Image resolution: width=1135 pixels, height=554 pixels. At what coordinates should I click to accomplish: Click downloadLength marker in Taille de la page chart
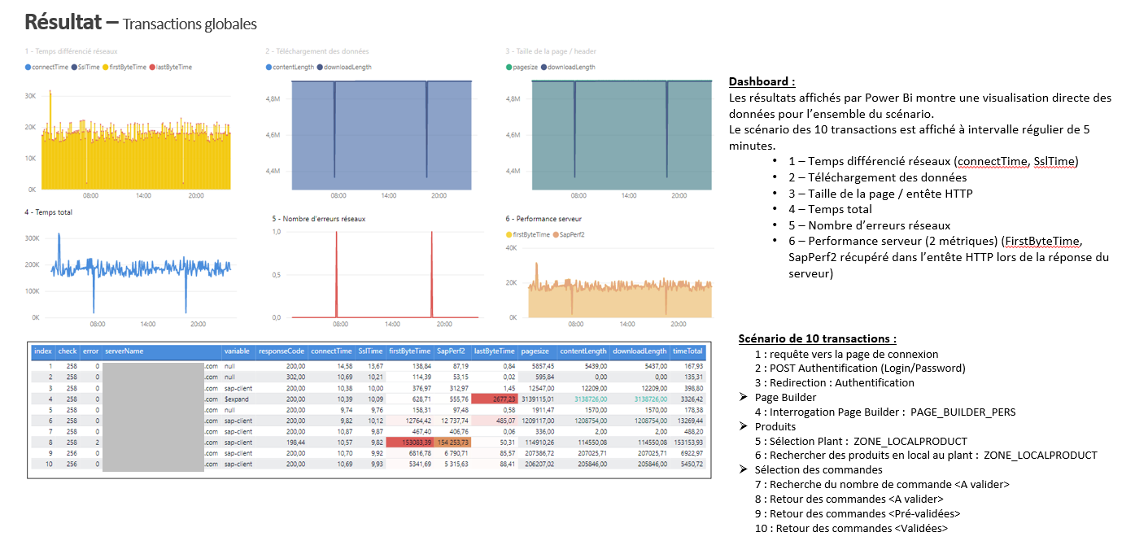[x=545, y=68]
